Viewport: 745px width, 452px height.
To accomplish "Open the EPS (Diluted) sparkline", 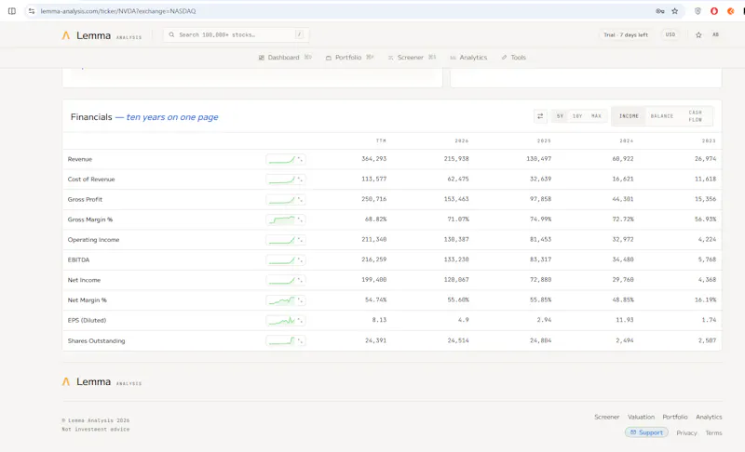I will pyautogui.click(x=286, y=321).
